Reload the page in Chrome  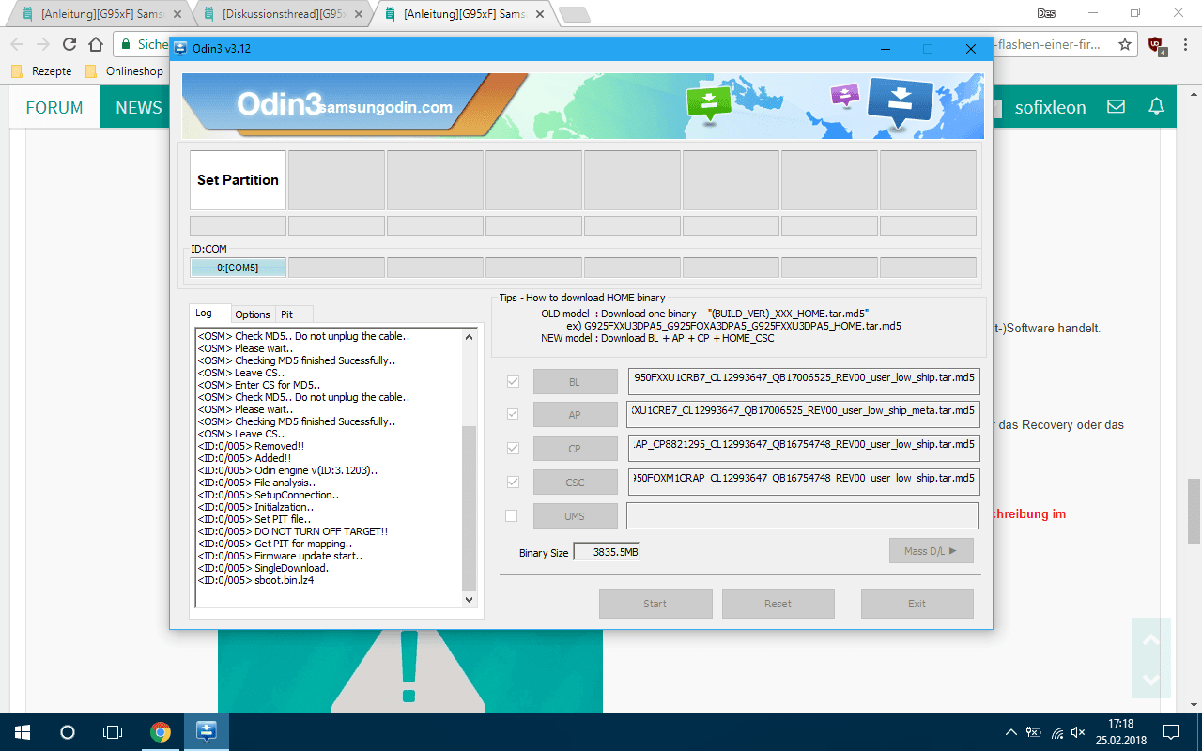[69, 44]
